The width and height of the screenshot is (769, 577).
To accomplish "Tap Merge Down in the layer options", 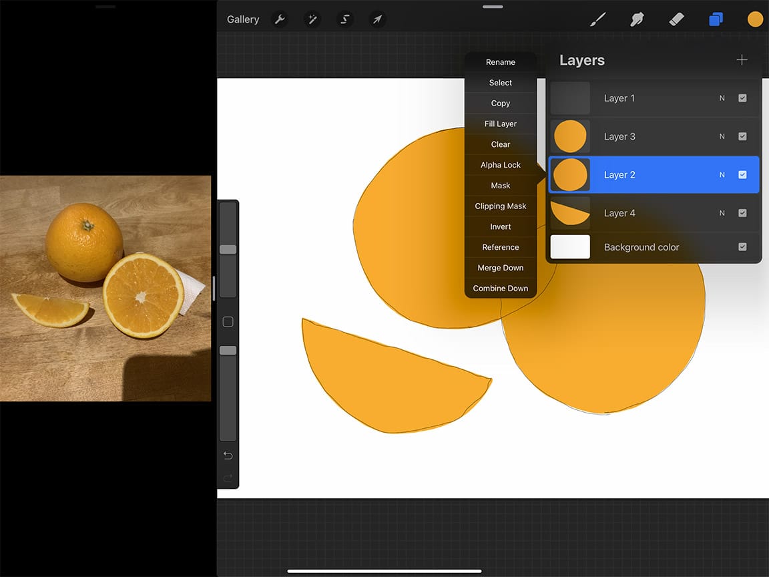I will click(501, 267).
